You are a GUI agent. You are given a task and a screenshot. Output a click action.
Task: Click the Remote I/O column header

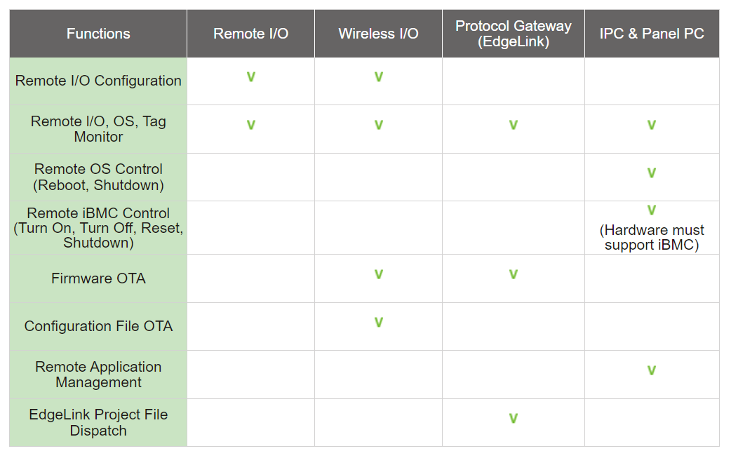coord(250,34)
